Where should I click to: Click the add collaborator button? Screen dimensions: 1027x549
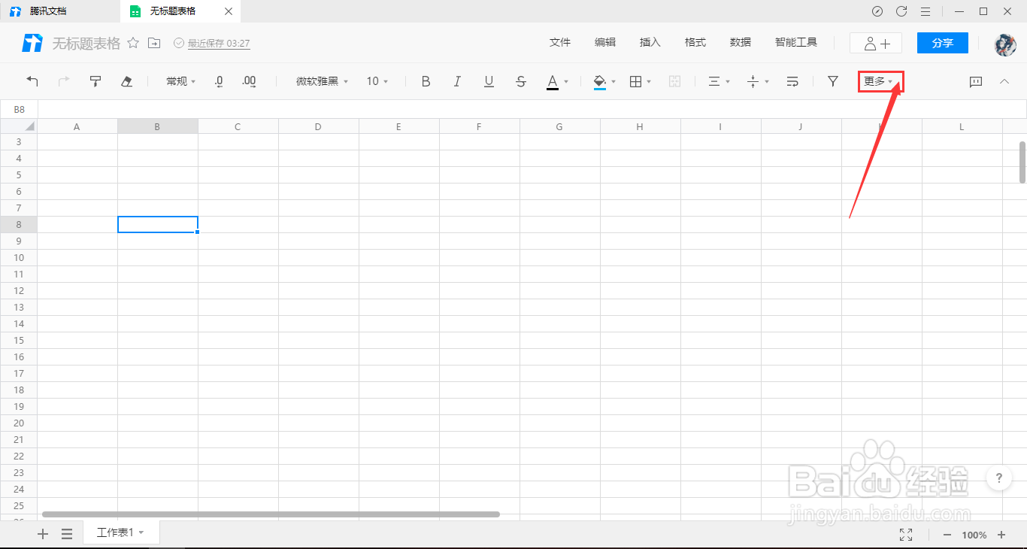tap(876, 43)
